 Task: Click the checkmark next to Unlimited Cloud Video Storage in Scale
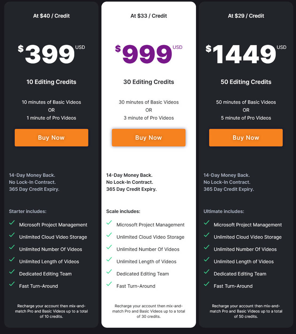[x=109, y=235]
